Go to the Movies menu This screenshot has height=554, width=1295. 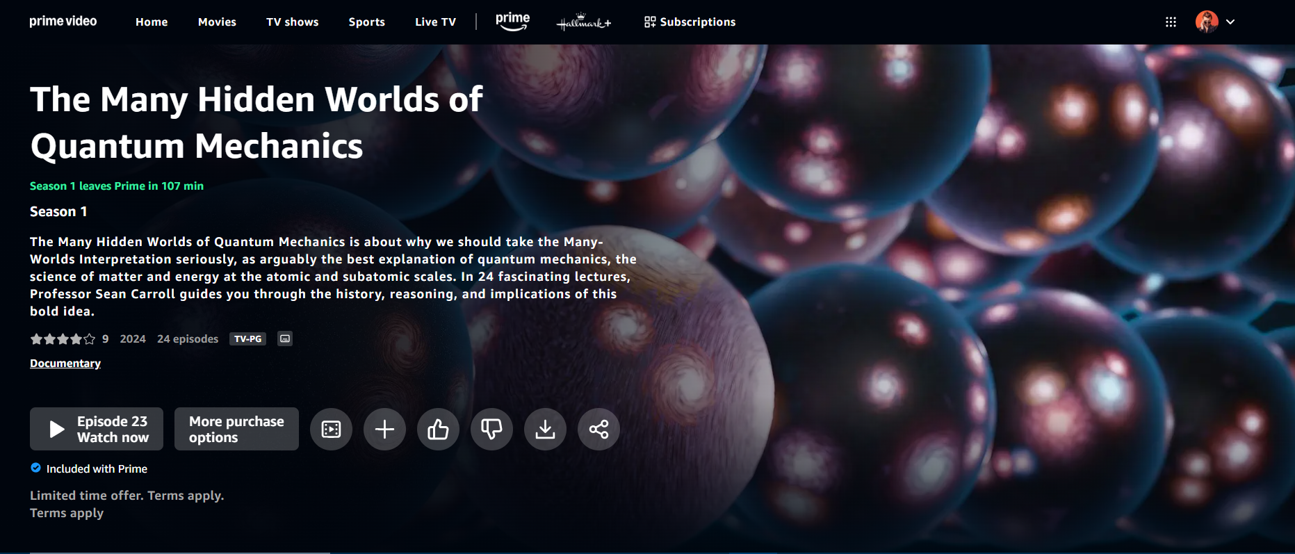tap(217, 22)
